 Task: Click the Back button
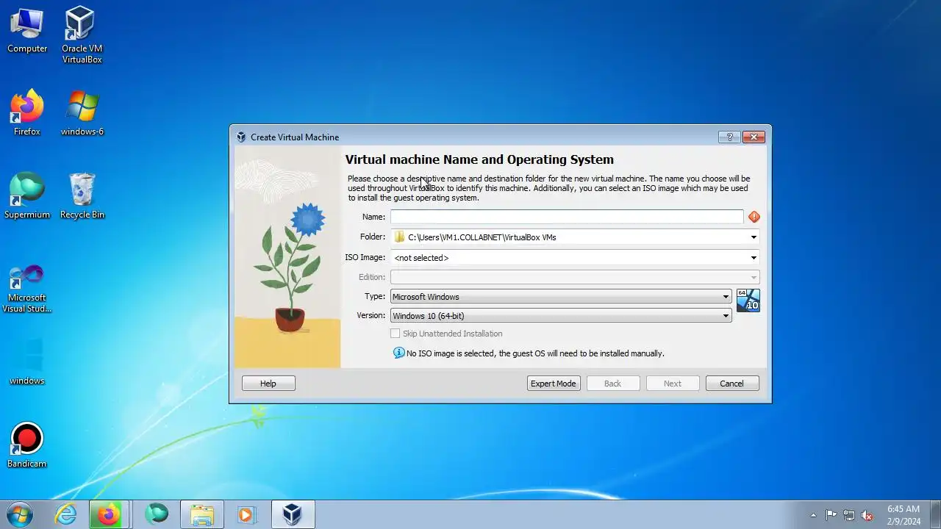(613, 384)
